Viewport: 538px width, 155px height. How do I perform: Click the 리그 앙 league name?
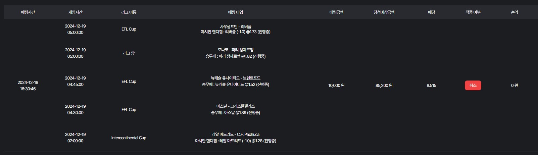click(x=129, y=53)
